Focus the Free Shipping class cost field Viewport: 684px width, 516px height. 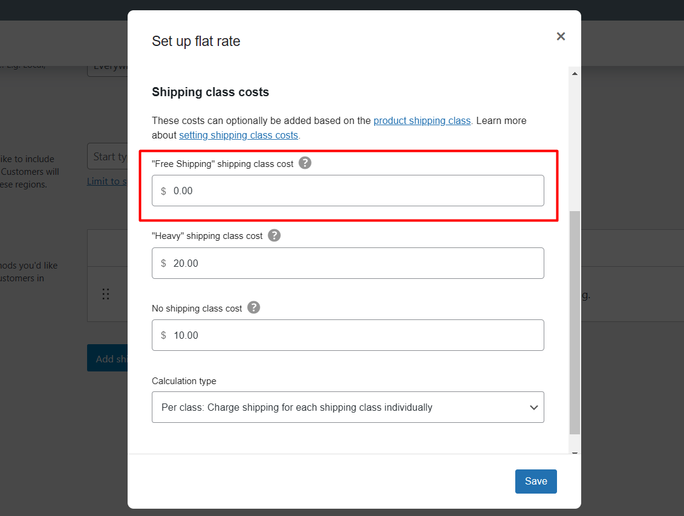357,191
